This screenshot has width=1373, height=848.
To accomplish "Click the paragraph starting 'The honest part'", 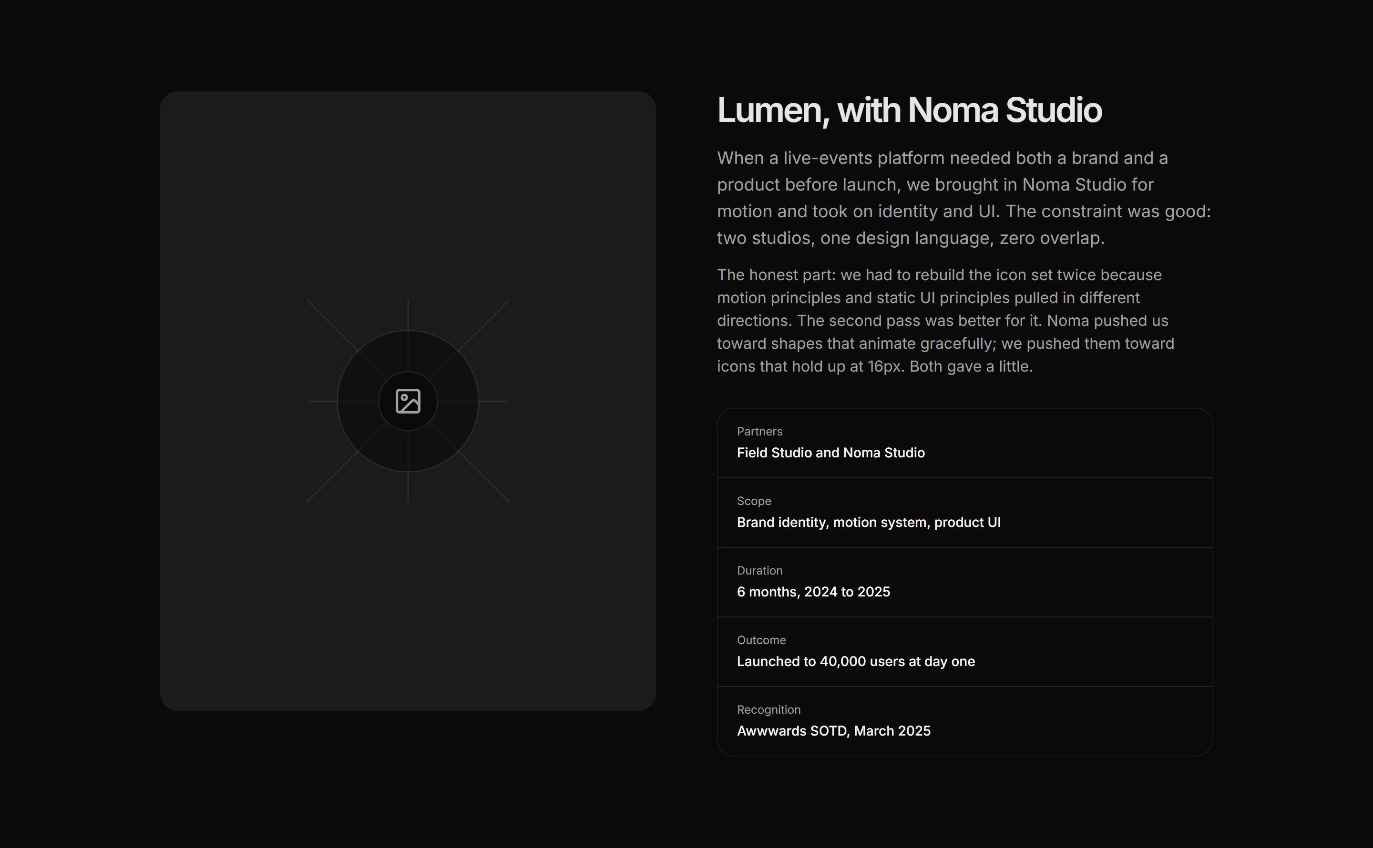I will tap(946, 320).
